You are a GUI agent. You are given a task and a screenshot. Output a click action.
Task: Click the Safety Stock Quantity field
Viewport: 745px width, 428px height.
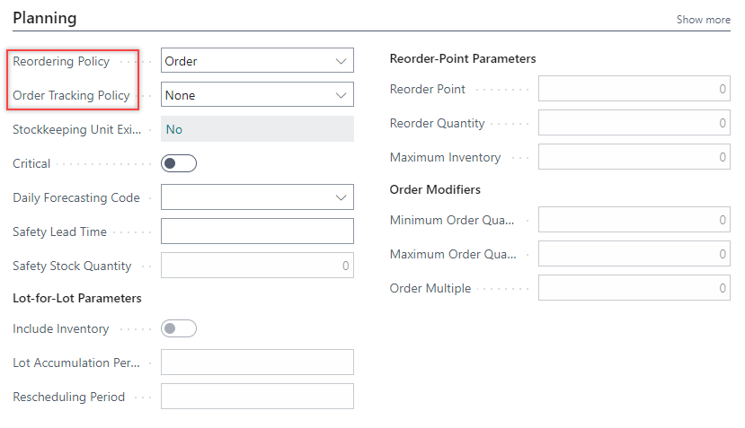[x=257, y=266]
